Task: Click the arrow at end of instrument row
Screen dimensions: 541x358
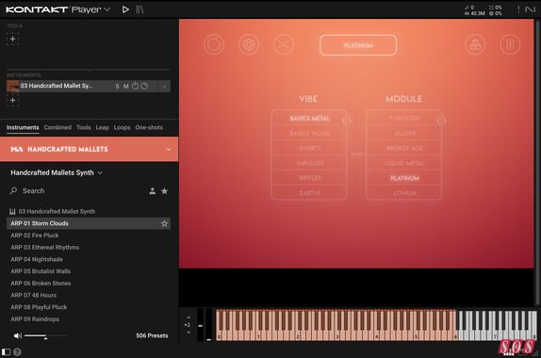Action: coord(164,87)
